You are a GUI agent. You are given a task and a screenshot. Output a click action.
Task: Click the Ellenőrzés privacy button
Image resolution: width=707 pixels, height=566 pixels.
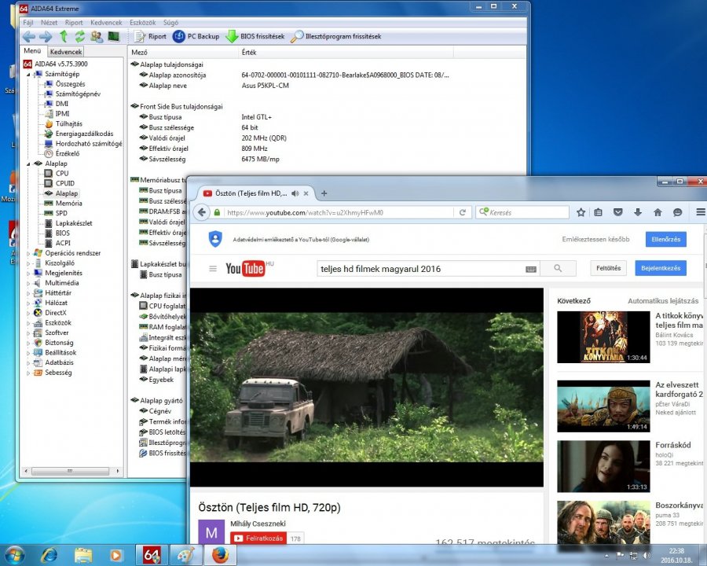point(666,239)
